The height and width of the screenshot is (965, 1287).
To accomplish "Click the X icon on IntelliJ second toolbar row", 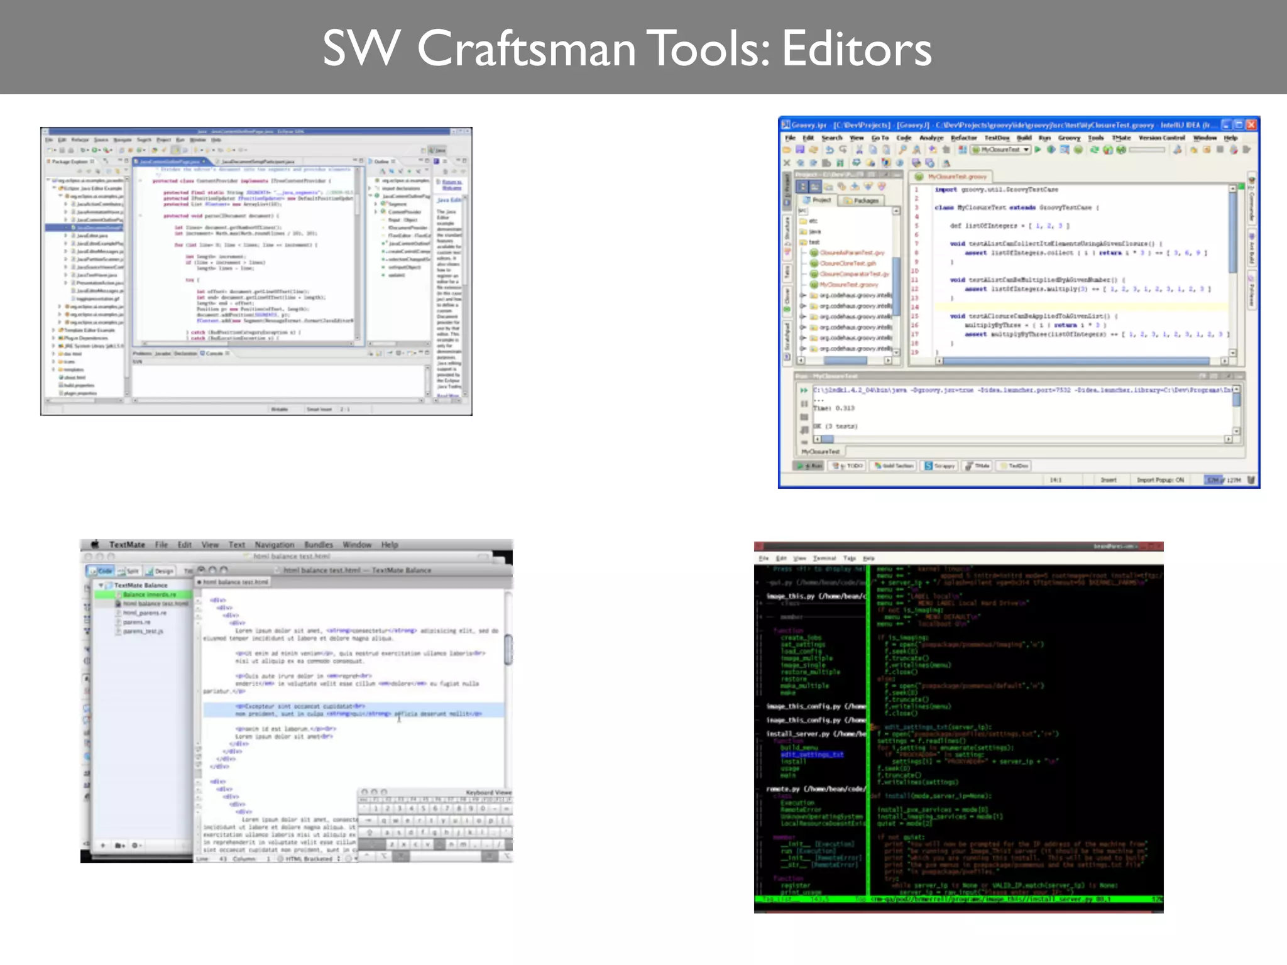I will click(787, 163).
